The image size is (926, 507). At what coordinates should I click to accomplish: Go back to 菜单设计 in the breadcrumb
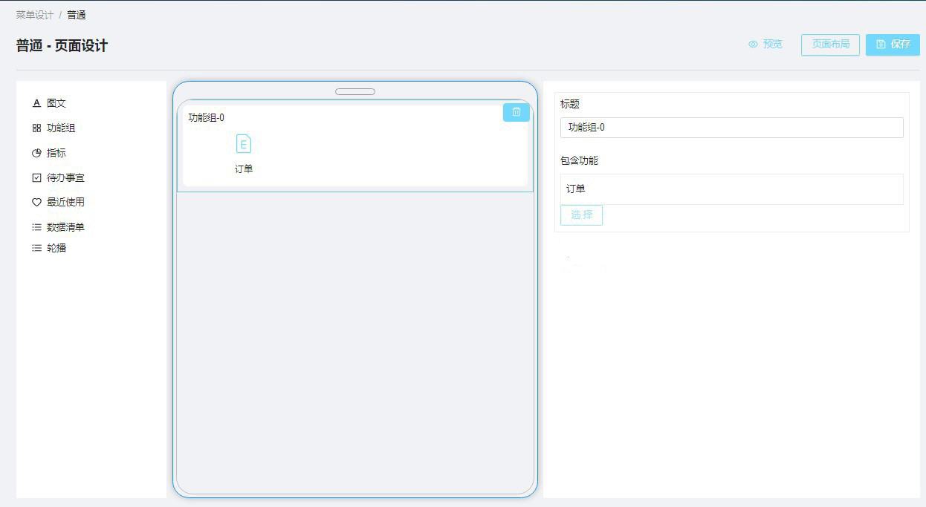[35, 15]
